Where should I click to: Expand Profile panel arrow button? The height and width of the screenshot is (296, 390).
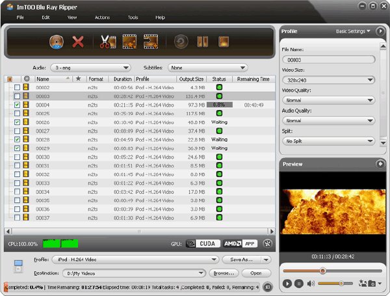(x=380, y=31)
